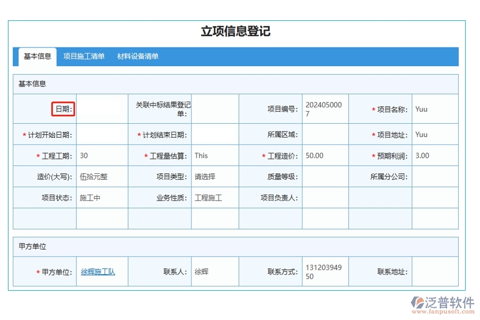Click the 项目负责人 label
The width and height of the screenshot is (480, 320).
point(279,198)
